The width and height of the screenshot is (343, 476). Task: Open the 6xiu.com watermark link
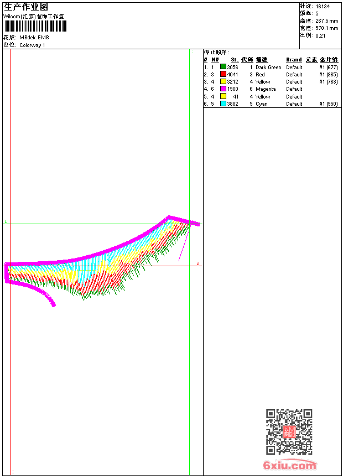click(289, 465)
